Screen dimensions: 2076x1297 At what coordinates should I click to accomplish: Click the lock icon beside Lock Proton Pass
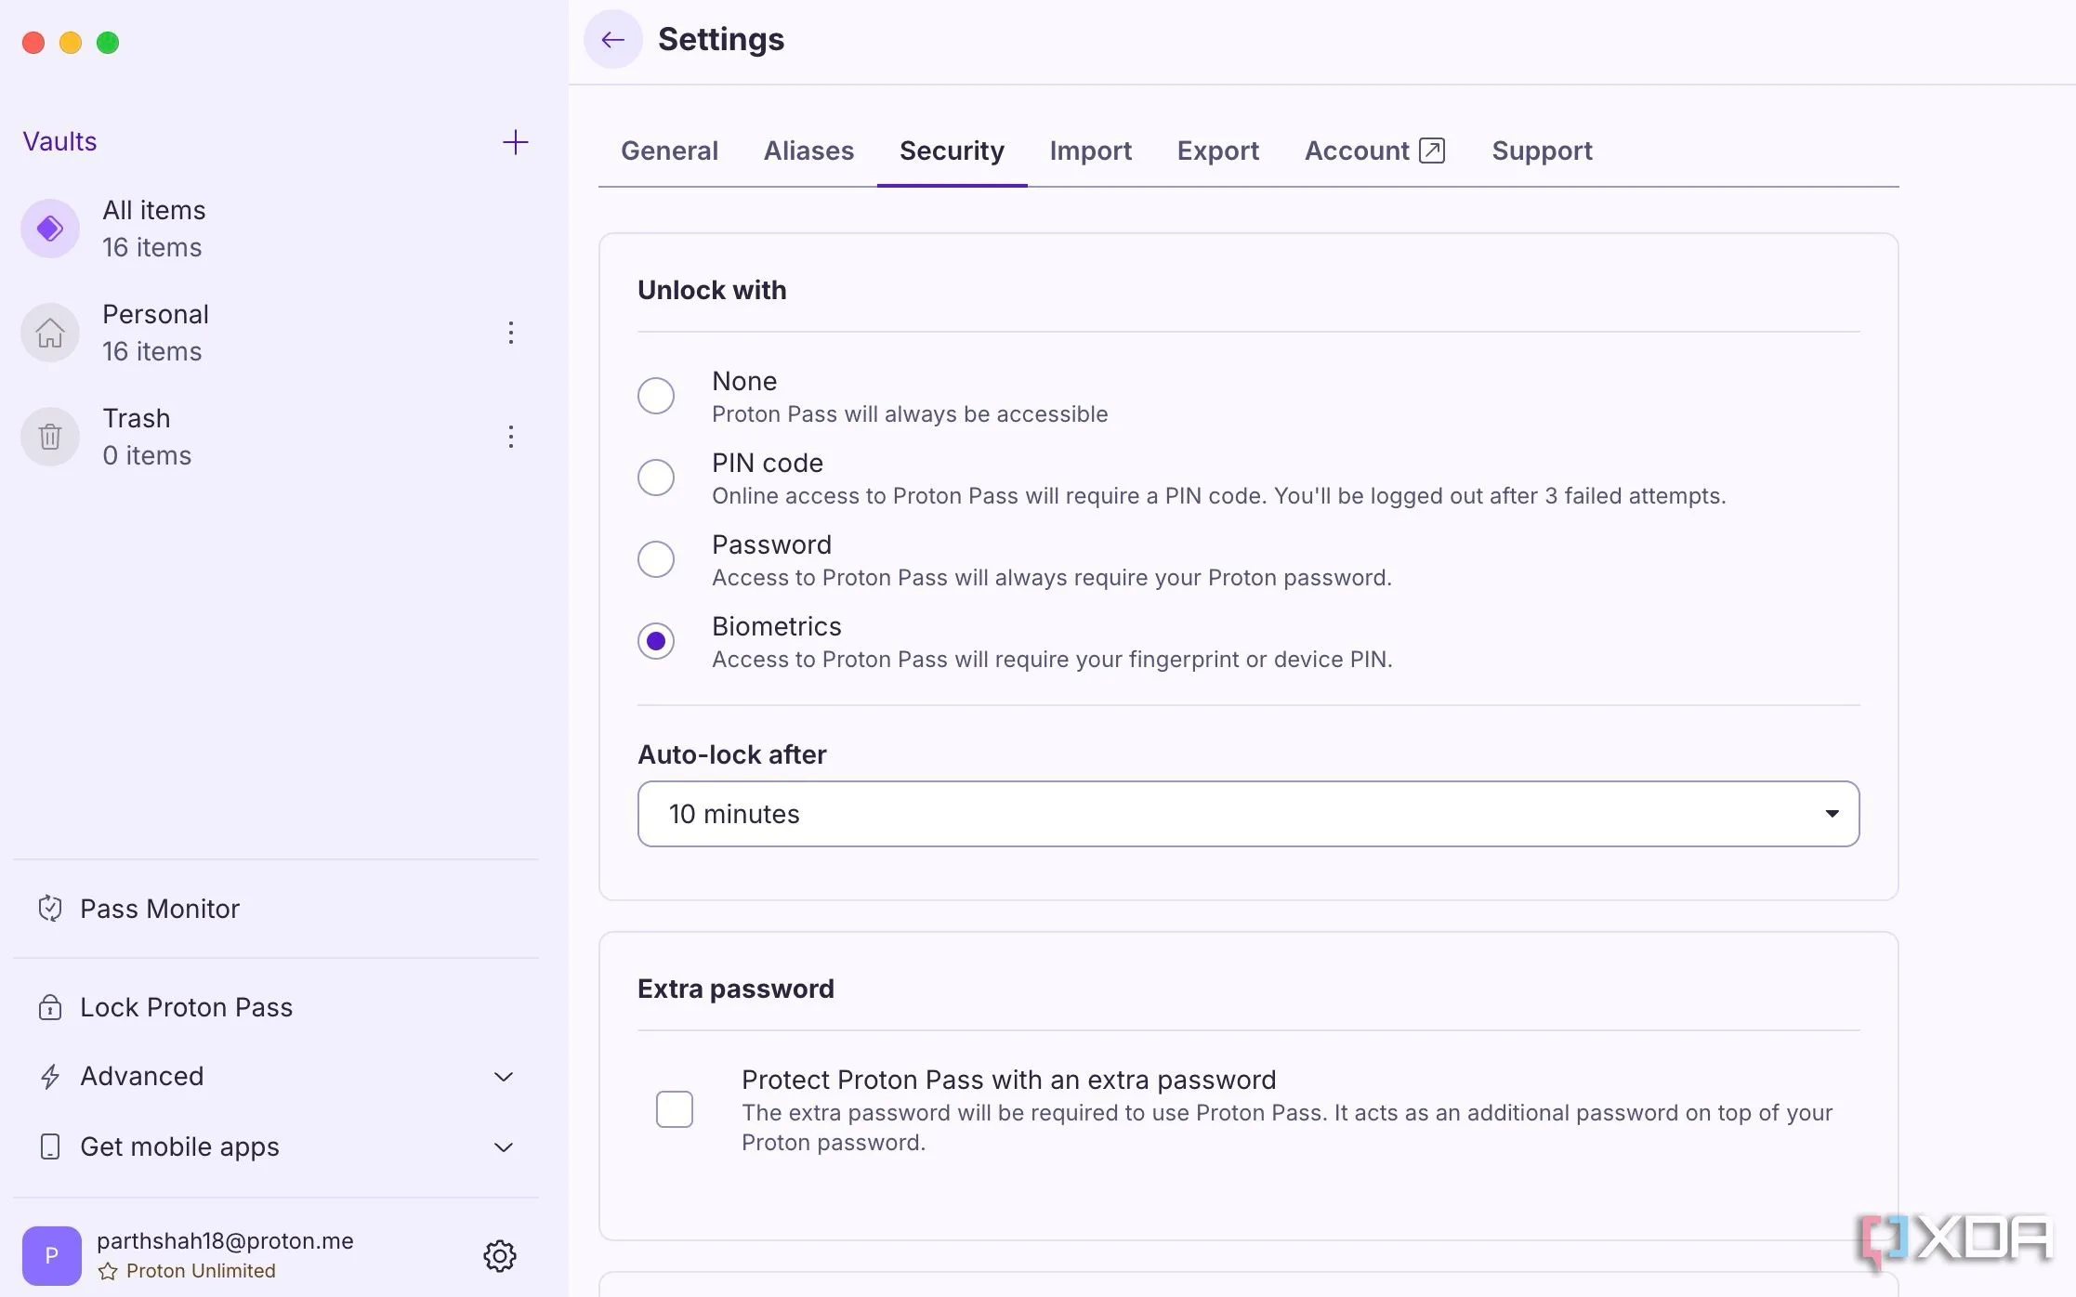pyautogui.click(x=50, y=1007)
